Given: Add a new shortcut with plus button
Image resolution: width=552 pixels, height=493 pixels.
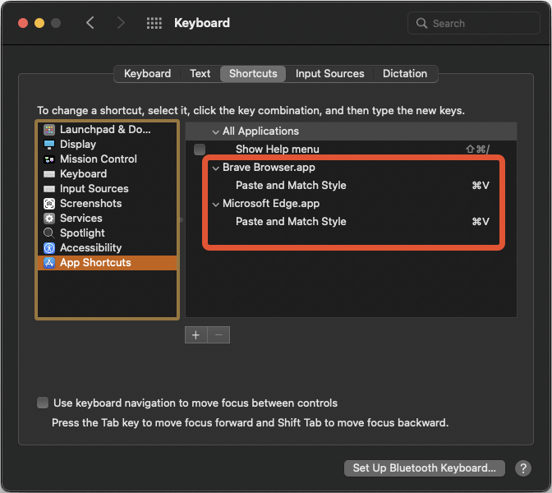Looking at the screenshot, I should click(x=196, y=335).
